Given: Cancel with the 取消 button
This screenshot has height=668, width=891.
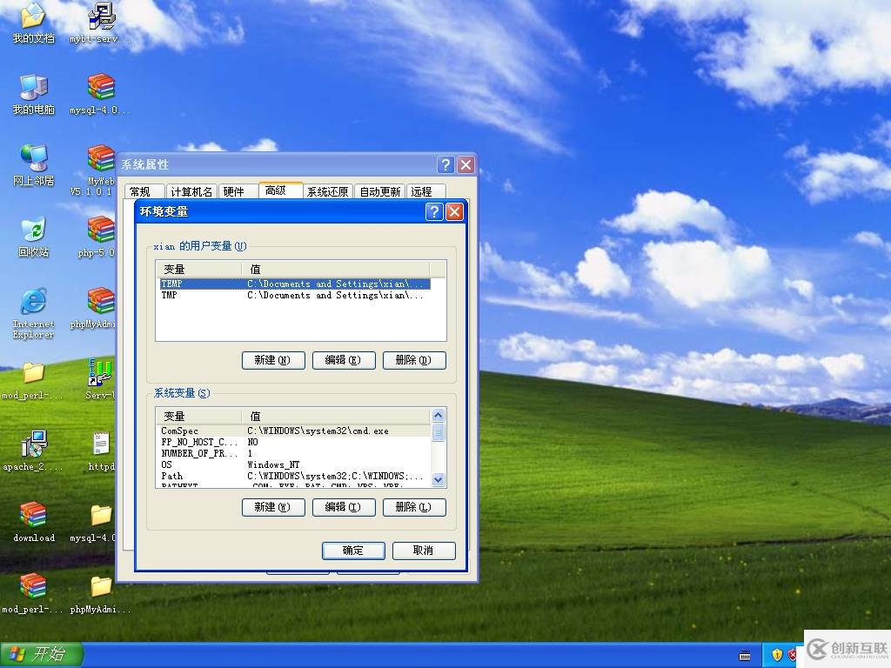Looking at the screenshot, I should point(424,551).
